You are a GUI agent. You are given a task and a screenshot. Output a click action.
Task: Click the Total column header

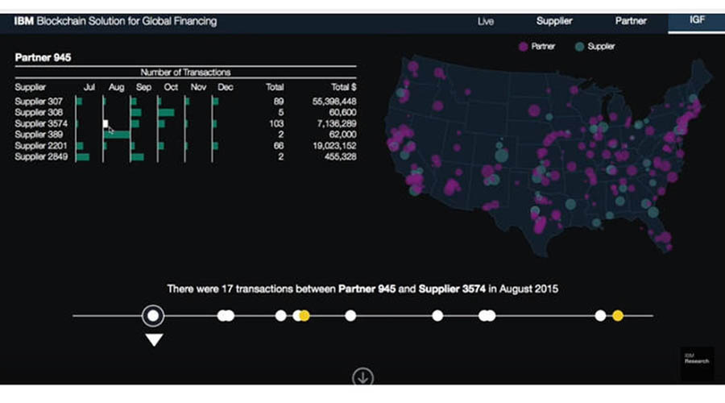click(275, 87)
